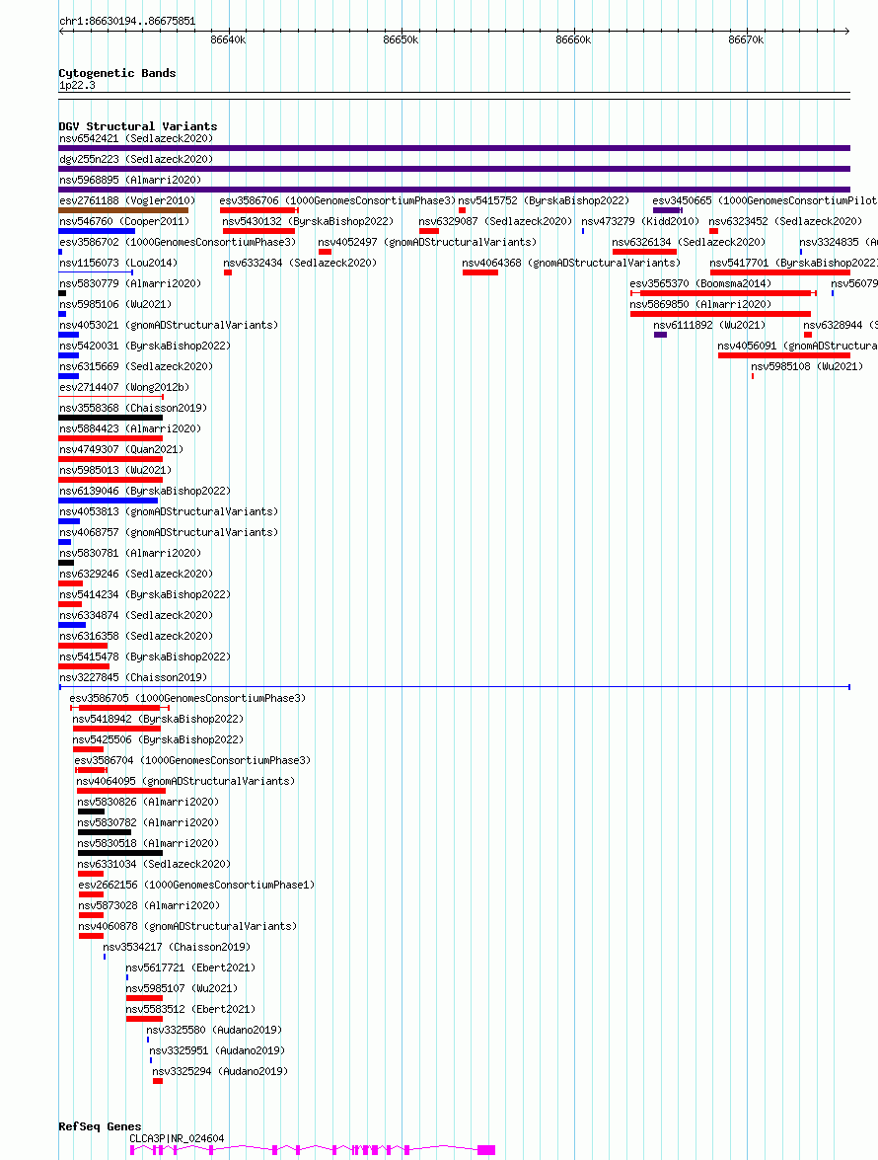Click nsv3325294 (Audano2019) label

tap(220, 1070)
